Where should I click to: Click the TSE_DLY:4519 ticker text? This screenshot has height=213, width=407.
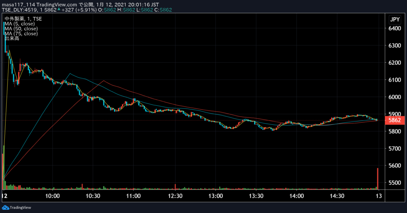point(19,10)
